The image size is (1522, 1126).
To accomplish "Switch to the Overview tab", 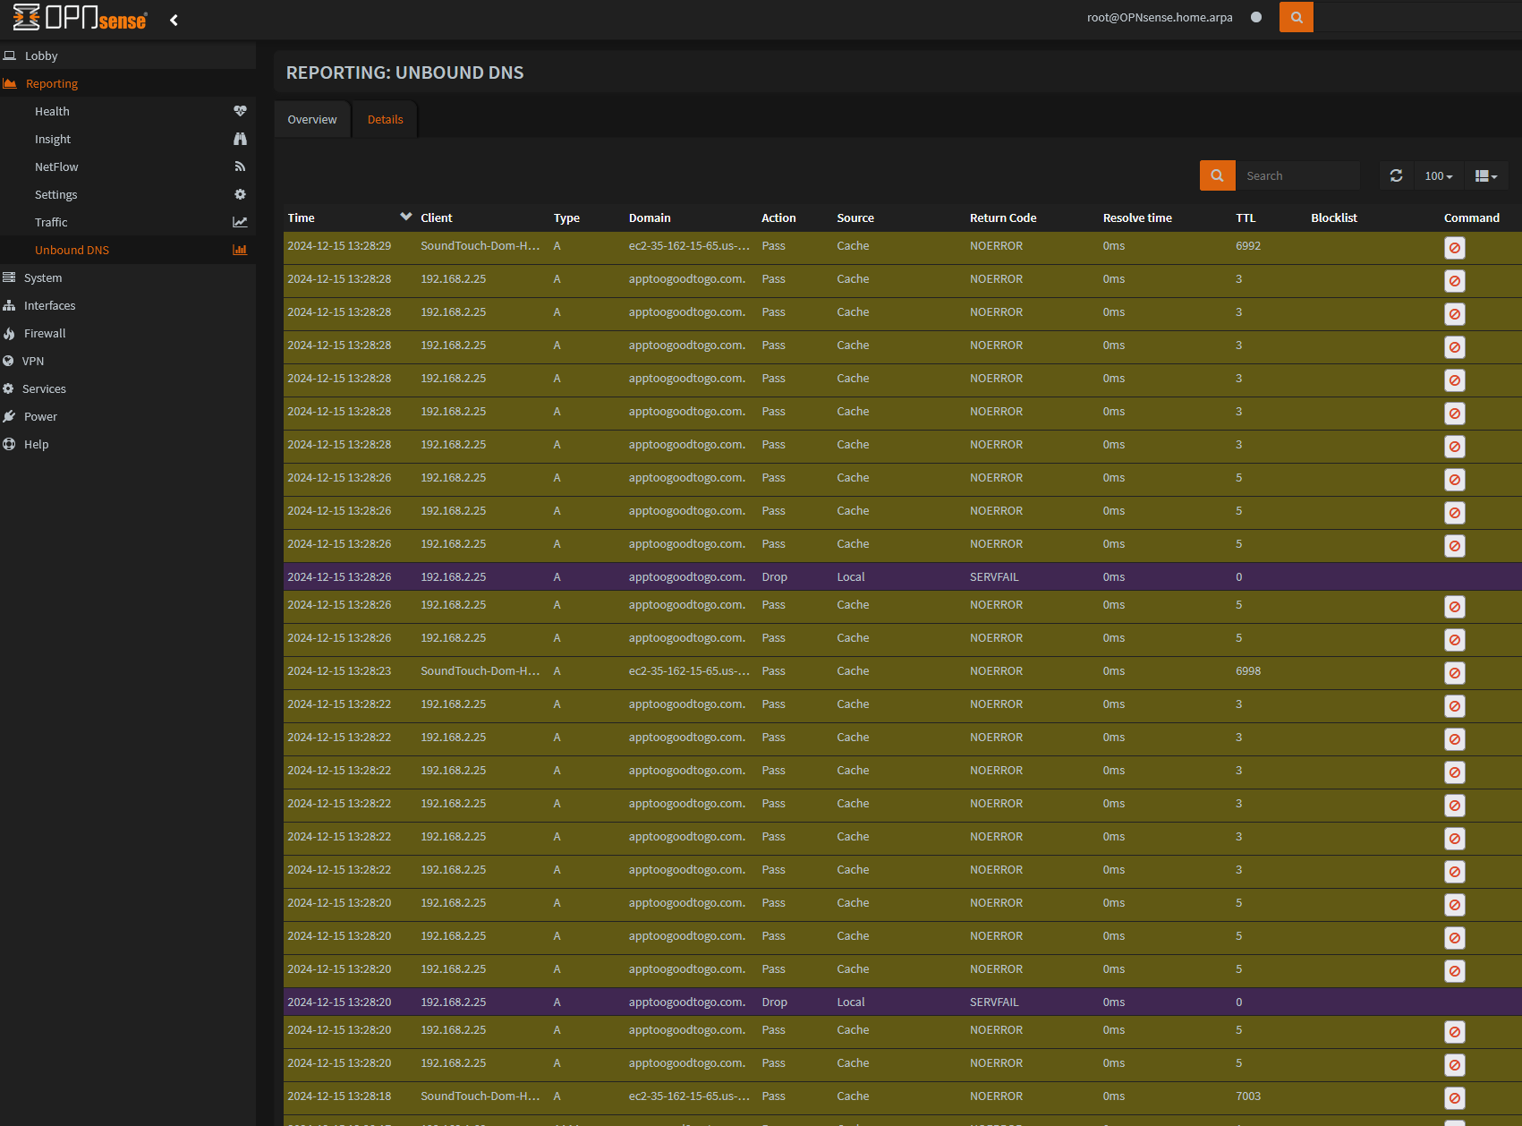I will pyautogui.click(x=312, y=119).
